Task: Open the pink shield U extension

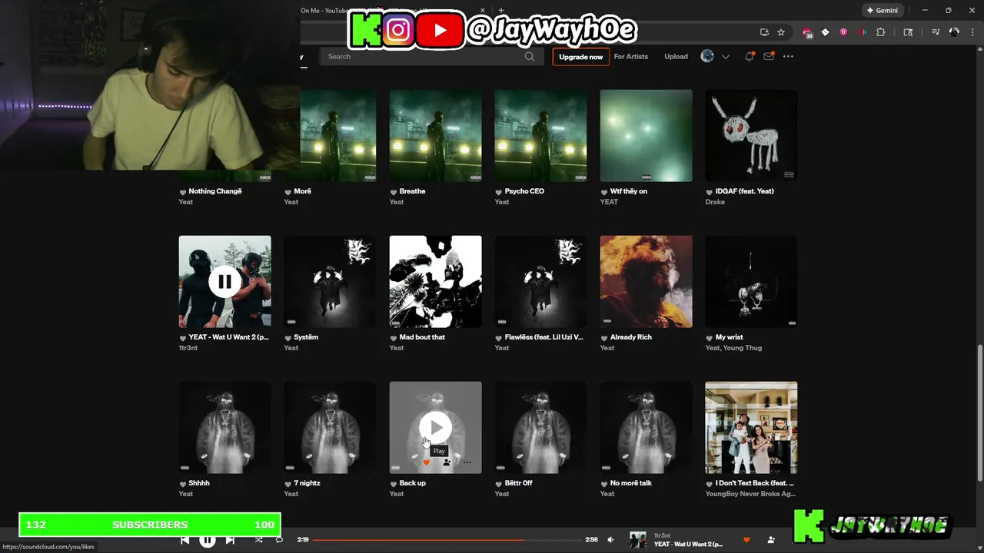Action: (x=843, y=32)
